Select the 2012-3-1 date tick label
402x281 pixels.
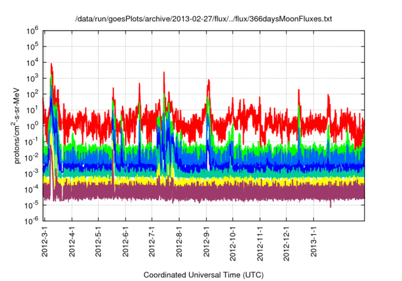pos(45,241)
